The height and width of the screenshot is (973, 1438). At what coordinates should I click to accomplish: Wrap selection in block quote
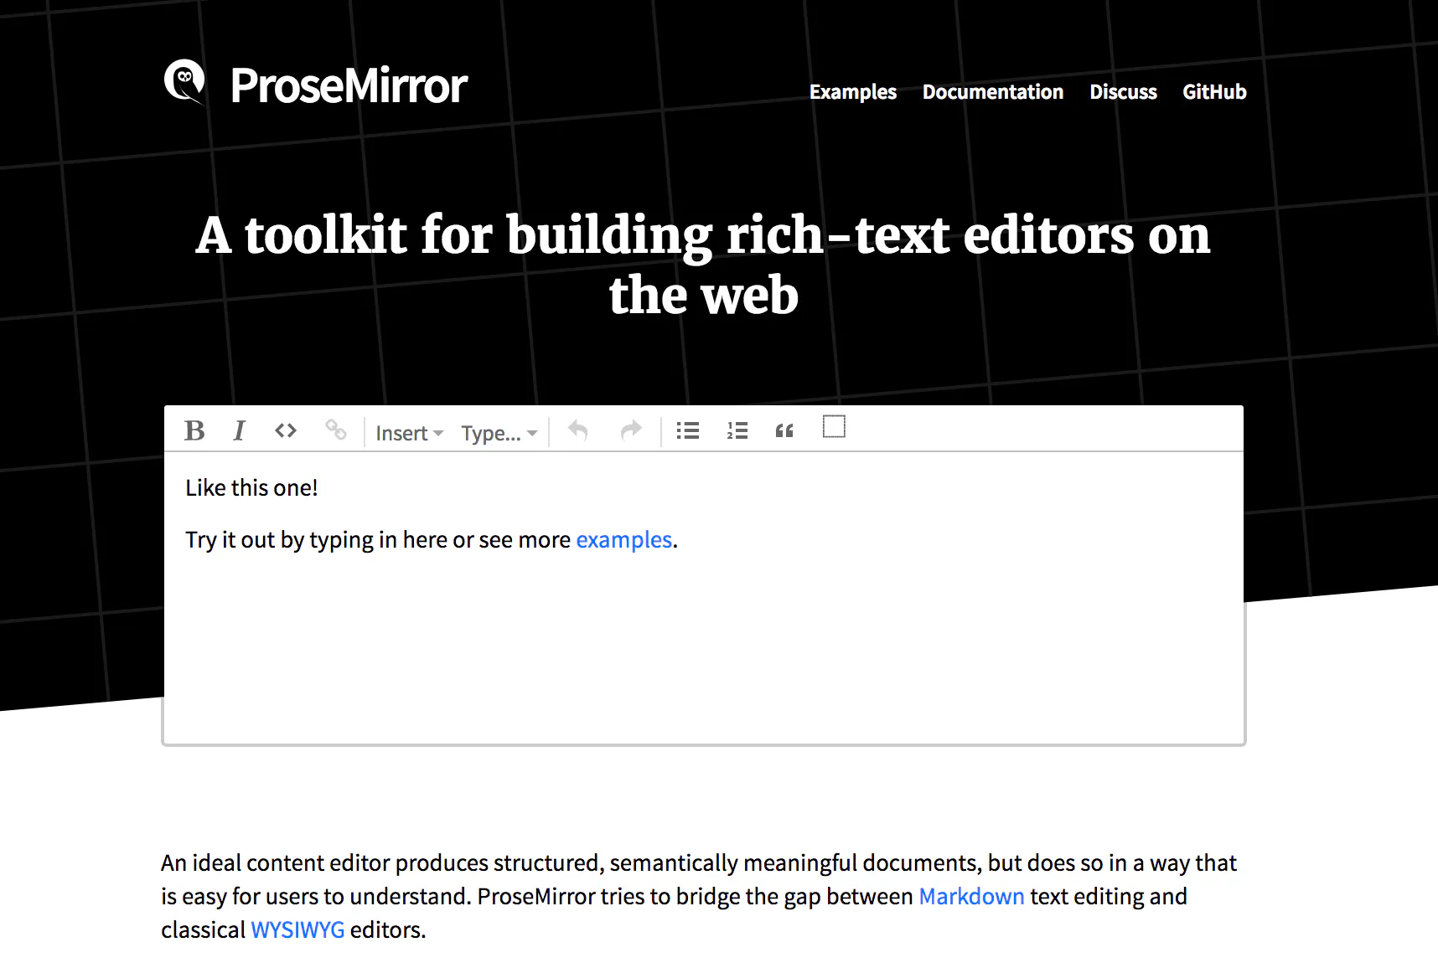(784, 430)
